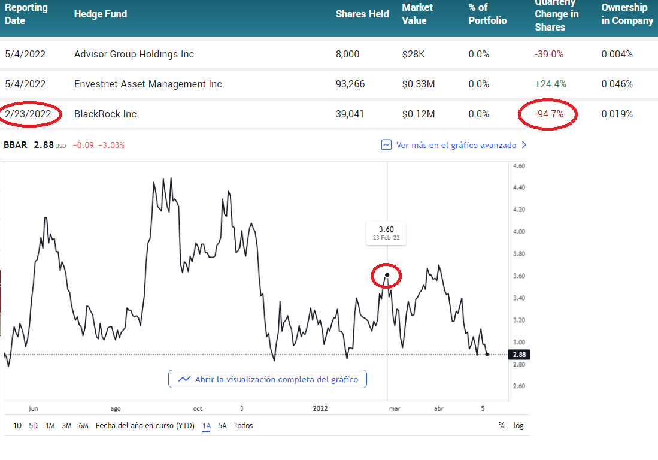Open BlackRock Inc. row
Image resolution: width=658 pixels, height=460 pixels.
point(329,114)
